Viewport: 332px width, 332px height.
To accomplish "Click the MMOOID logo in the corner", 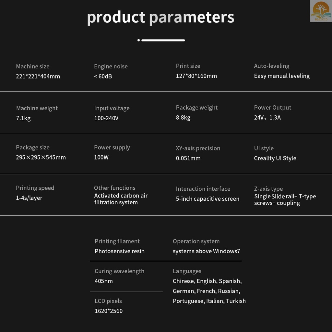I will 321,11.
